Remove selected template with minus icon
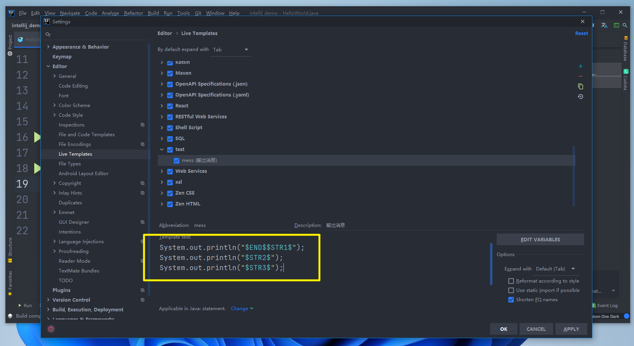634x346 pixels. tap(580, 76)
